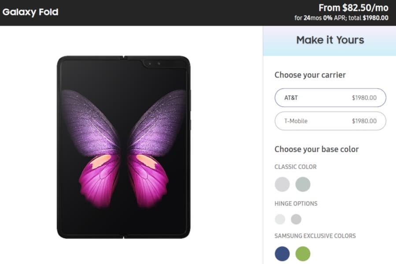Choose the darker gray hinge option swatch
The width and height of the screenshot is (396, 264).
[x=296, y=219]
